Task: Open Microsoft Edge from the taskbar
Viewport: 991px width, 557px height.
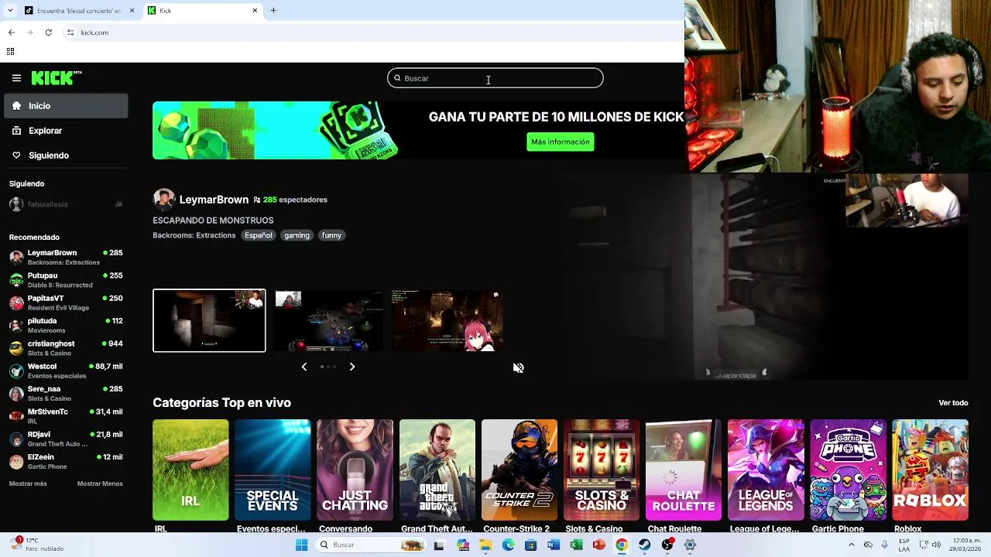Action: (x=508, y=545)
